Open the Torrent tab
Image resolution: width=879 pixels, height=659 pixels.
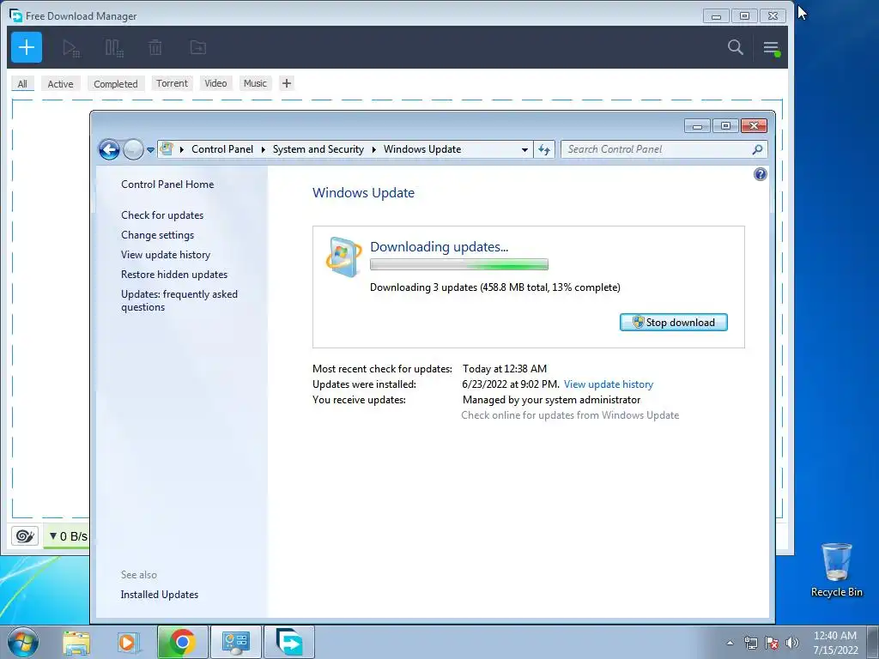172,83
